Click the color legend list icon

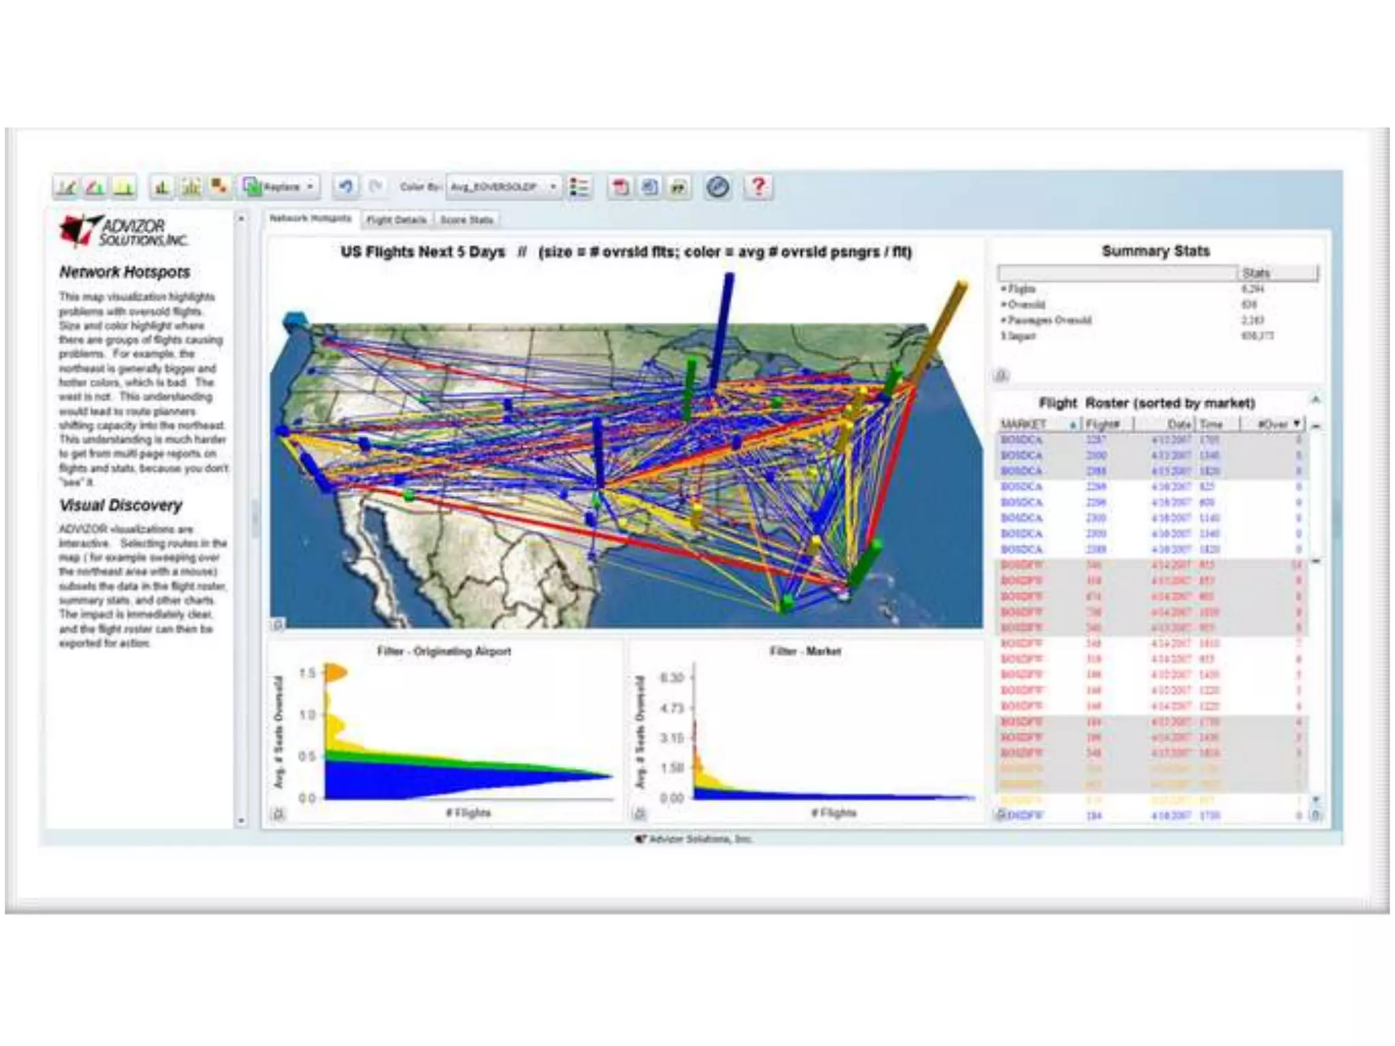(x=579, y=187)
